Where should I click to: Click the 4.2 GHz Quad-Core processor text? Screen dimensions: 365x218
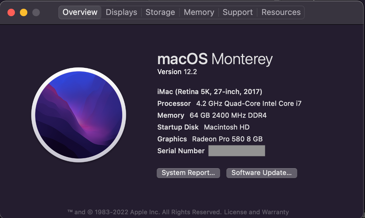[249, 103]
